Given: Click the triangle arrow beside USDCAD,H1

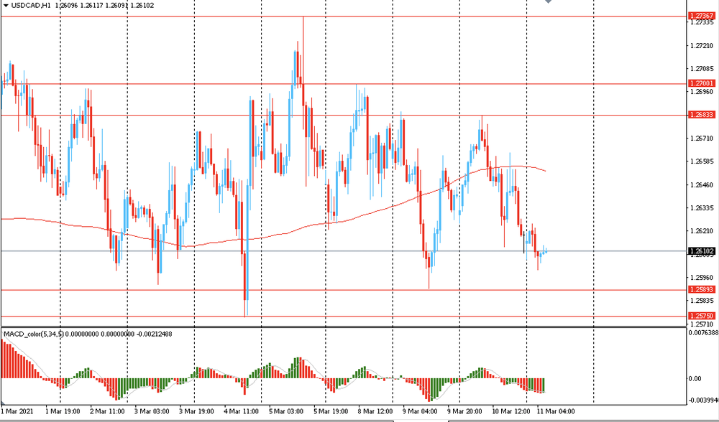Looking at the screenshot, I should (5, 4).
